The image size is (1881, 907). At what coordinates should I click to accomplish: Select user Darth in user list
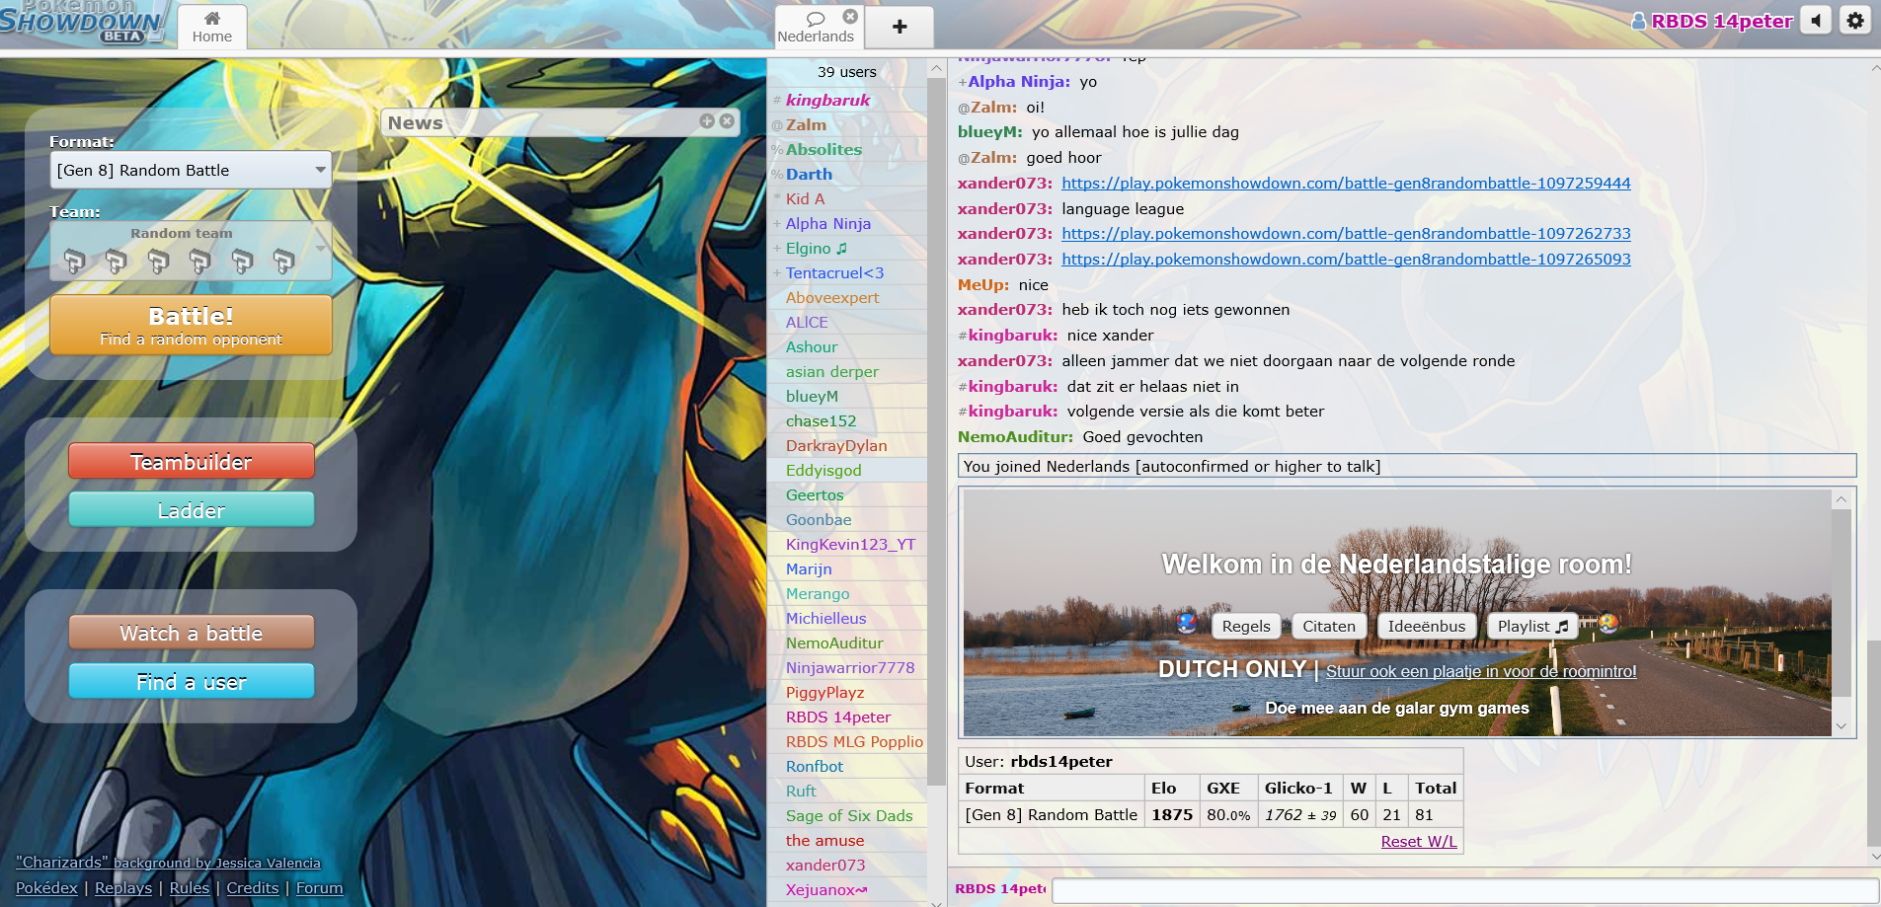coord(847,174)
